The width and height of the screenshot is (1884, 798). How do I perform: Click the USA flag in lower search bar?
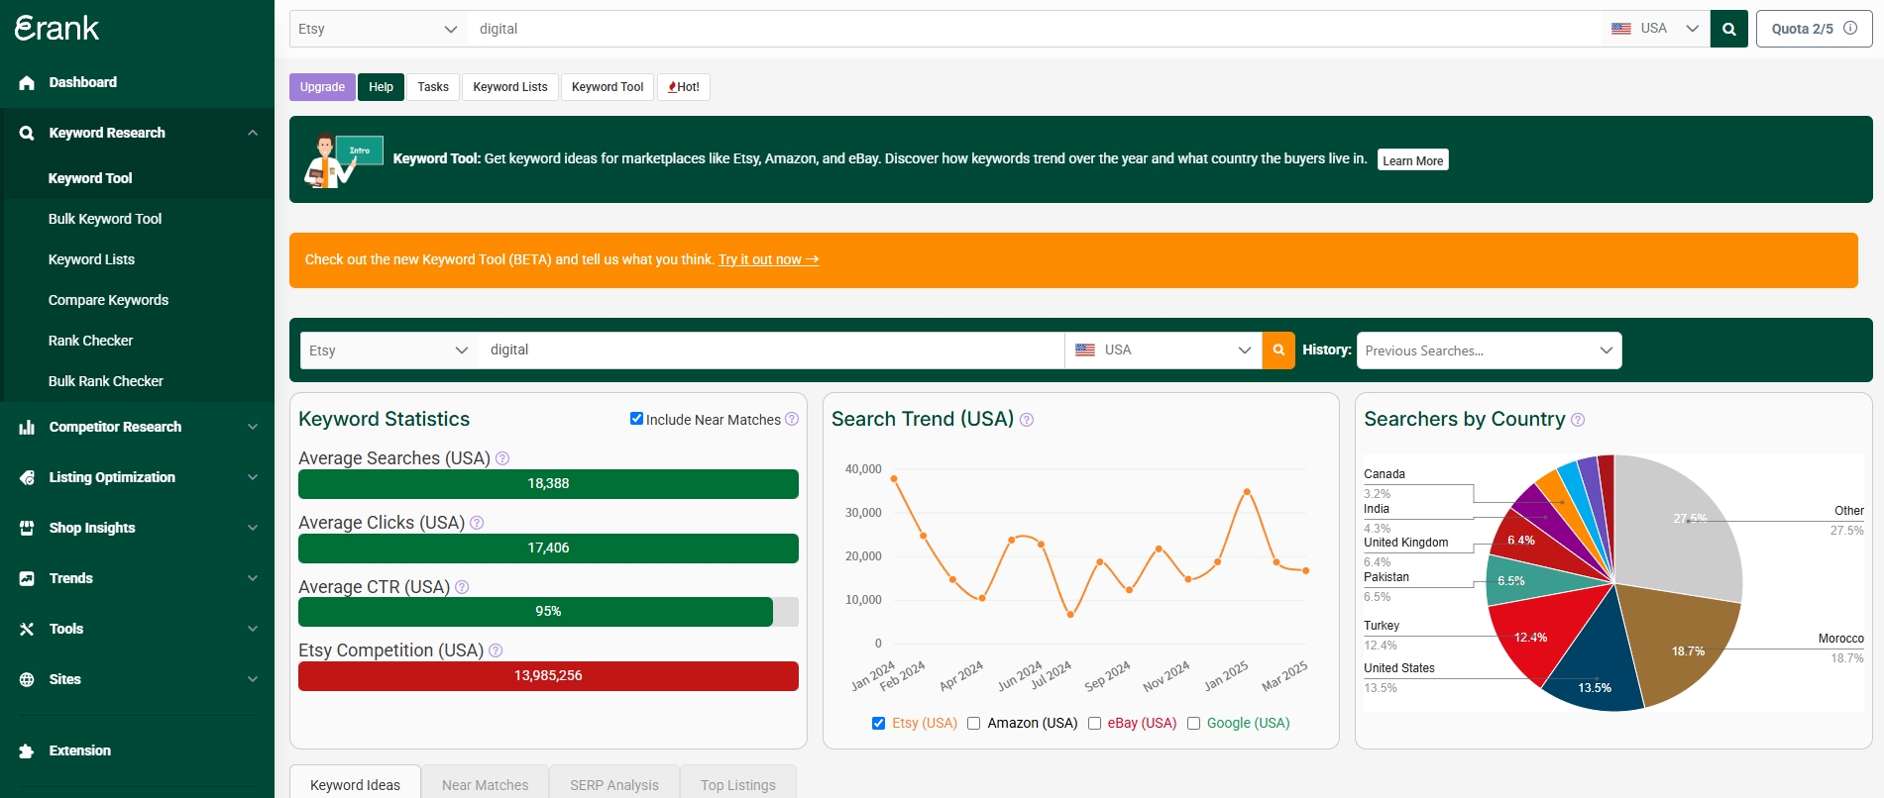[x=1085, y=349]
